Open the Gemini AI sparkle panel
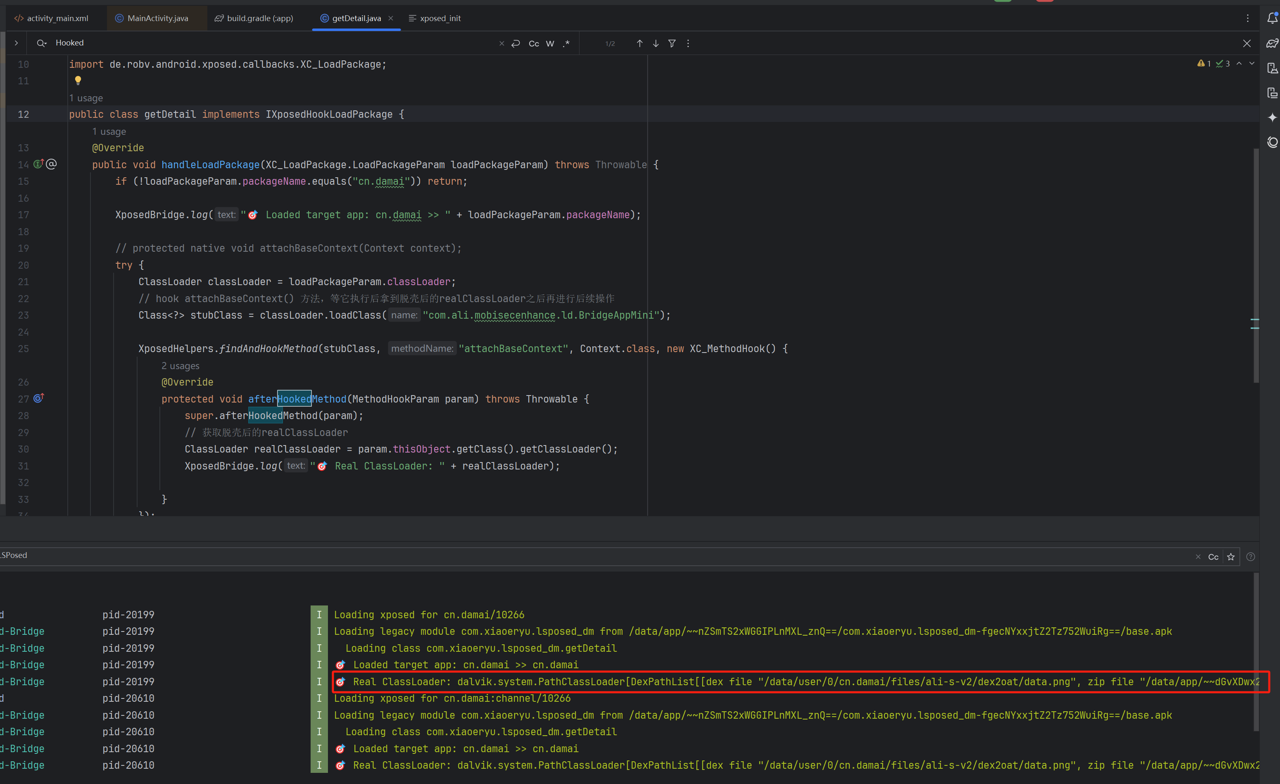The image size is (1280, 784). point(1272,117)
